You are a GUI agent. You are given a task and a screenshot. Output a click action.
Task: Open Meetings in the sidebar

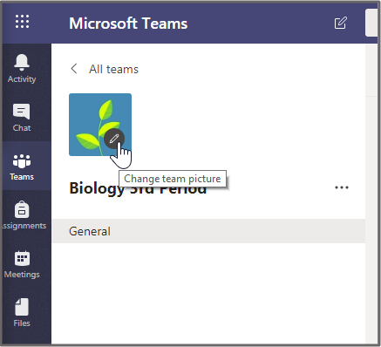point(22,264)
